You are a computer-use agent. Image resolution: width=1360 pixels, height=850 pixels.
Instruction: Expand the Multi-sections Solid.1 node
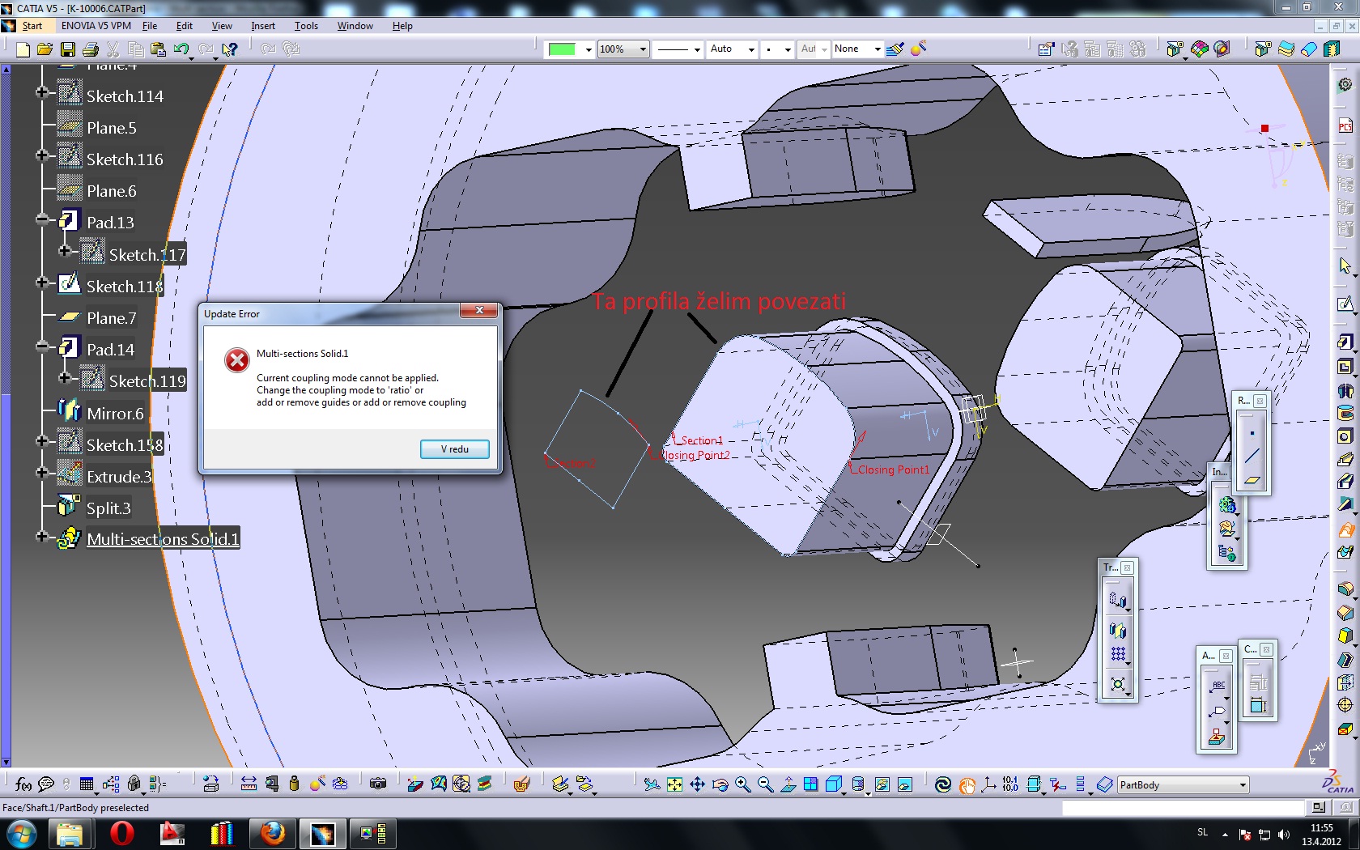coord(42,536)
